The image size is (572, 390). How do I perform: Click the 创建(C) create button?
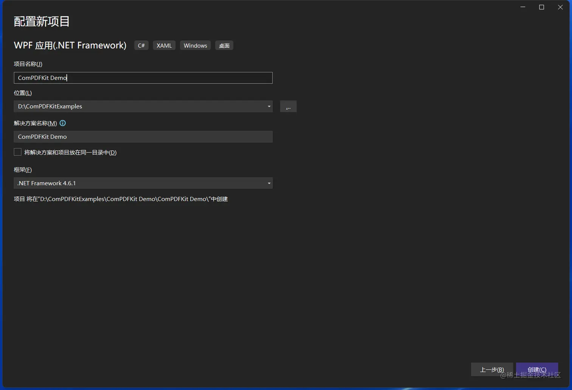tap(537, 370)
